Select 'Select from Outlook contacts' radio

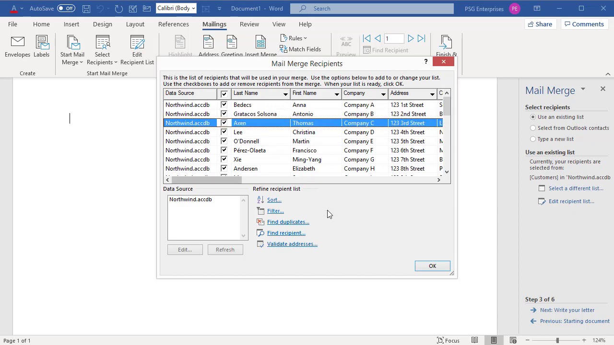(533, 128)
